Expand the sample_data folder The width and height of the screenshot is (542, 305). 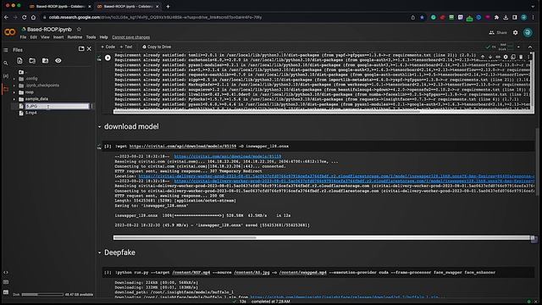[14, 99]
